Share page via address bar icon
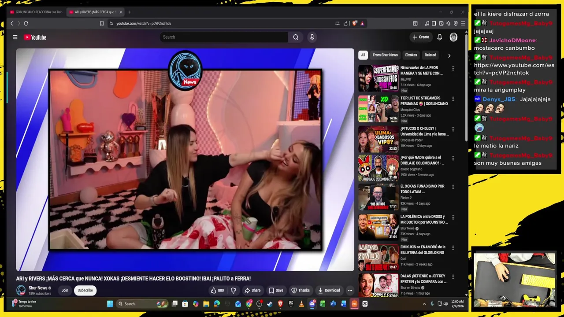This screenshot has height=317, width=564. pyautogui.click(x=345, y=23)
